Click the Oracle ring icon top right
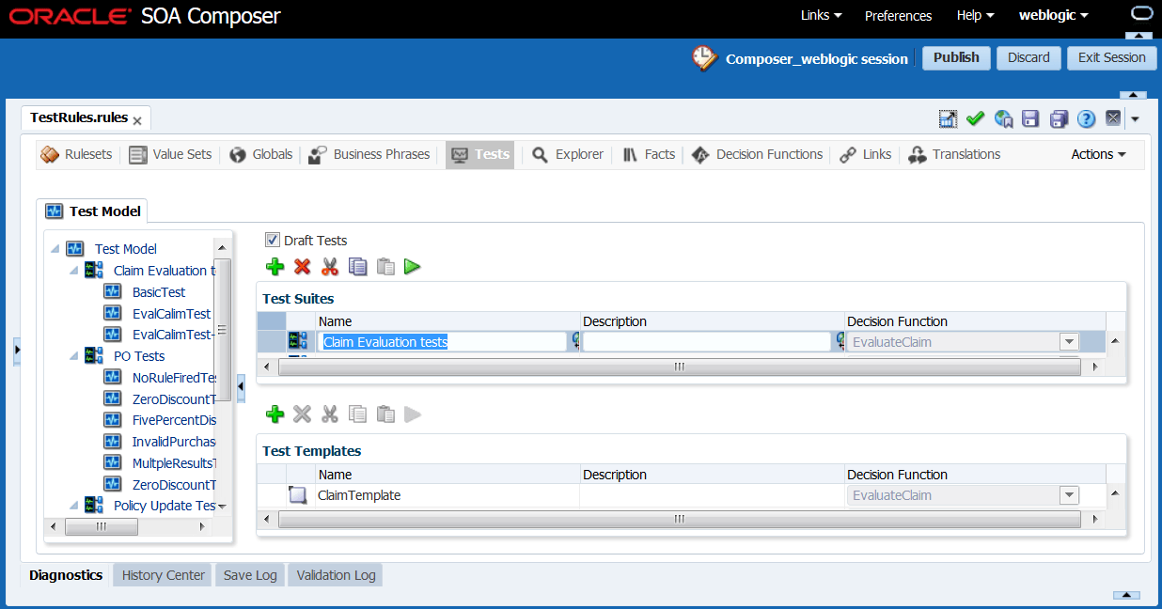Viewport: 1162px width, 609px height. 1140,13
